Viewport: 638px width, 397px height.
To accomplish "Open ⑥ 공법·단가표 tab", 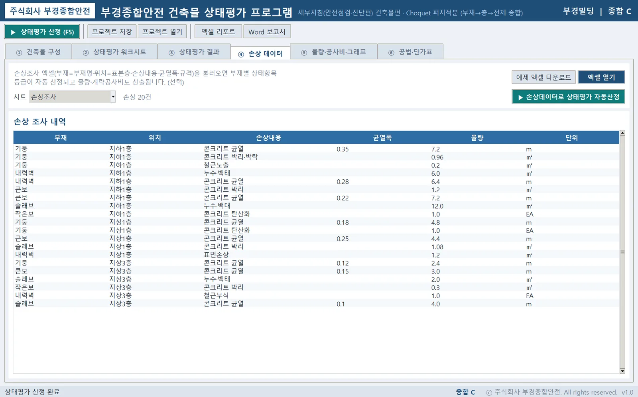I will (410, 52).
